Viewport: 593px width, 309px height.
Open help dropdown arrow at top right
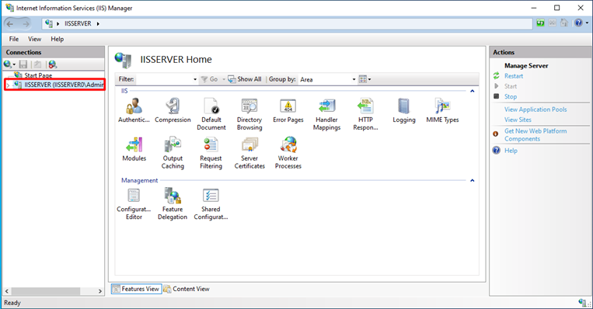pos(587,23)
